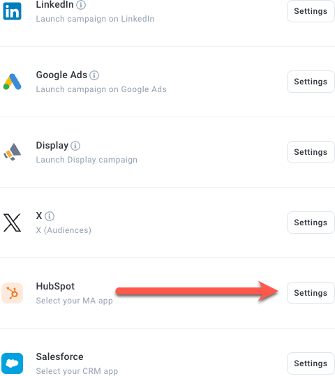This screenshot has width=335, height=376.
Task: Click the Google Ads logo icon
Action: coord(12,82)
